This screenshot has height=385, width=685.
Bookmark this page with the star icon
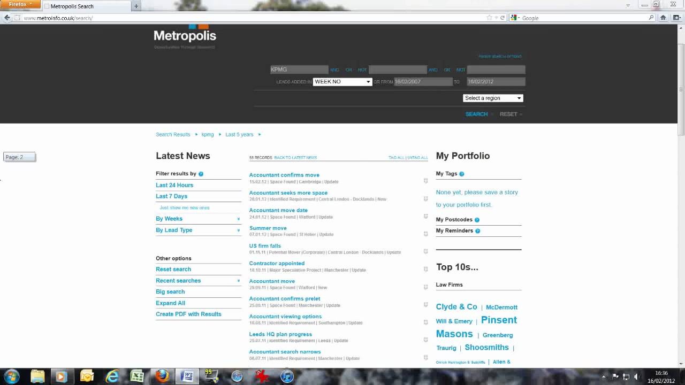pos(489,18)
